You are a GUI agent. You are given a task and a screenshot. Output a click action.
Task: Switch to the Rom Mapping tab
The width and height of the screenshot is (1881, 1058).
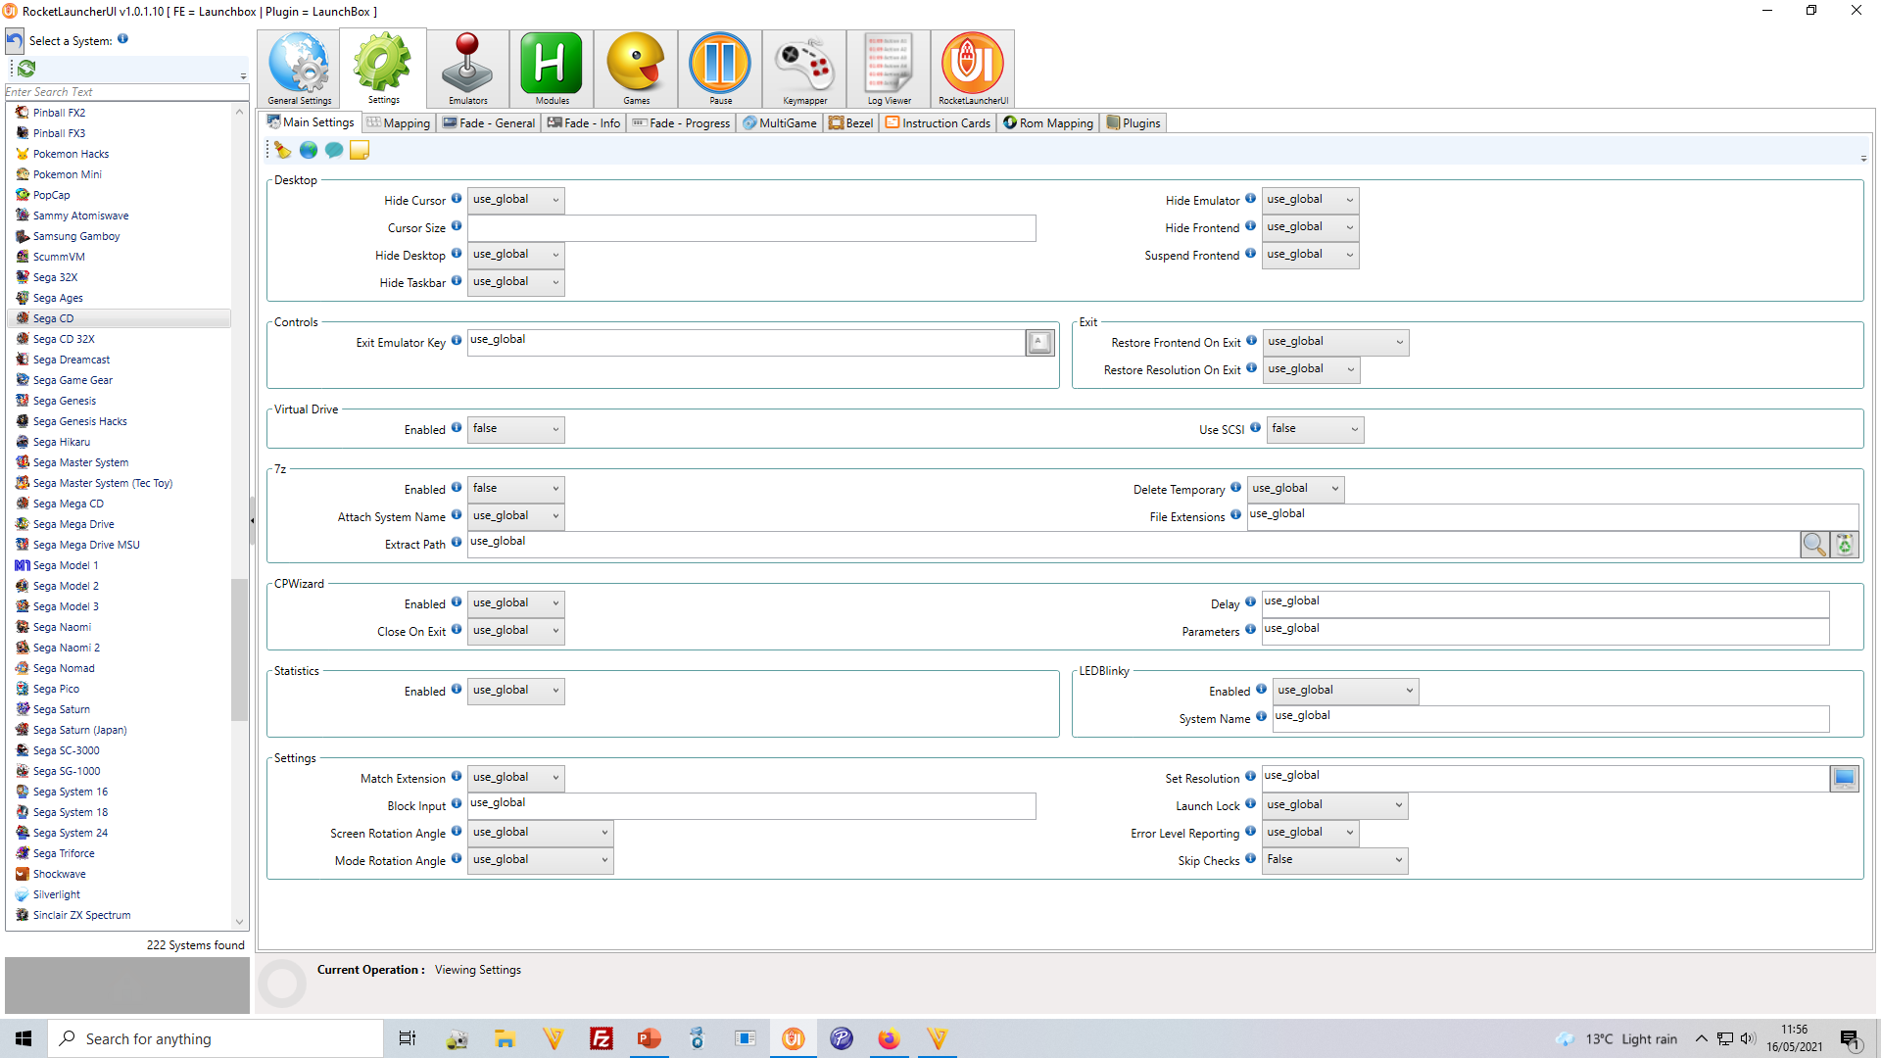click(1048, 122)
